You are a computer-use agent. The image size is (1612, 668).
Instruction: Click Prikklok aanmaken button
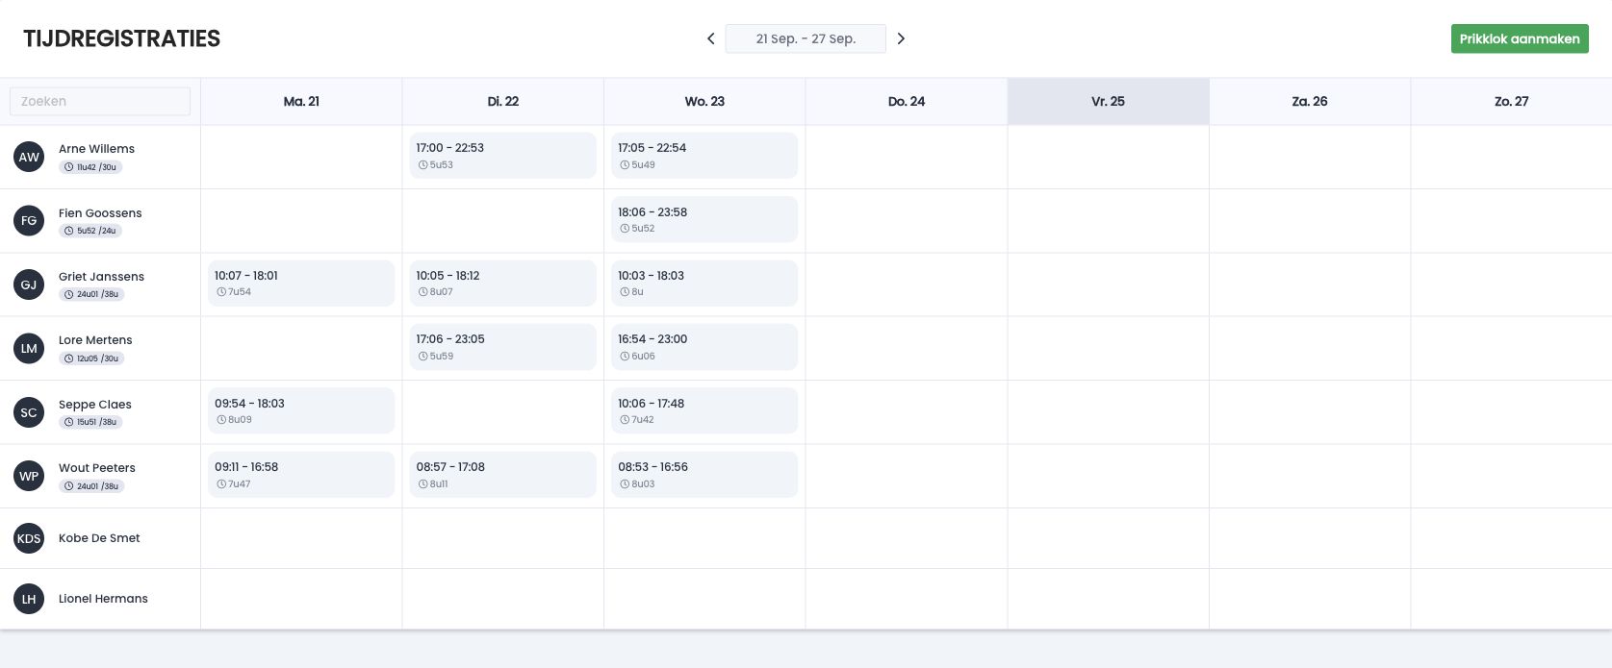coord(1520,38)
